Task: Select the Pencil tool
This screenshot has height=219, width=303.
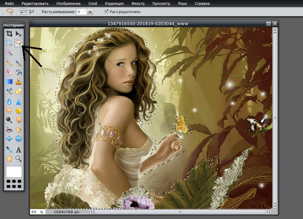Action: coord(9,63)
